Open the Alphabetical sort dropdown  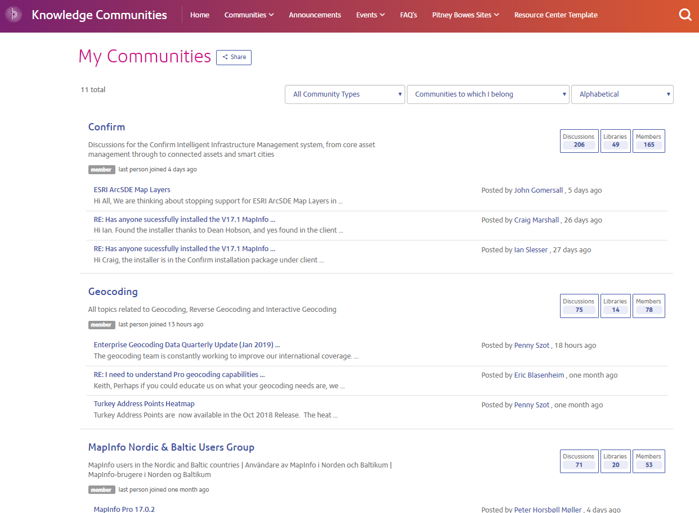pyautogui.click(x=622, y=94)
